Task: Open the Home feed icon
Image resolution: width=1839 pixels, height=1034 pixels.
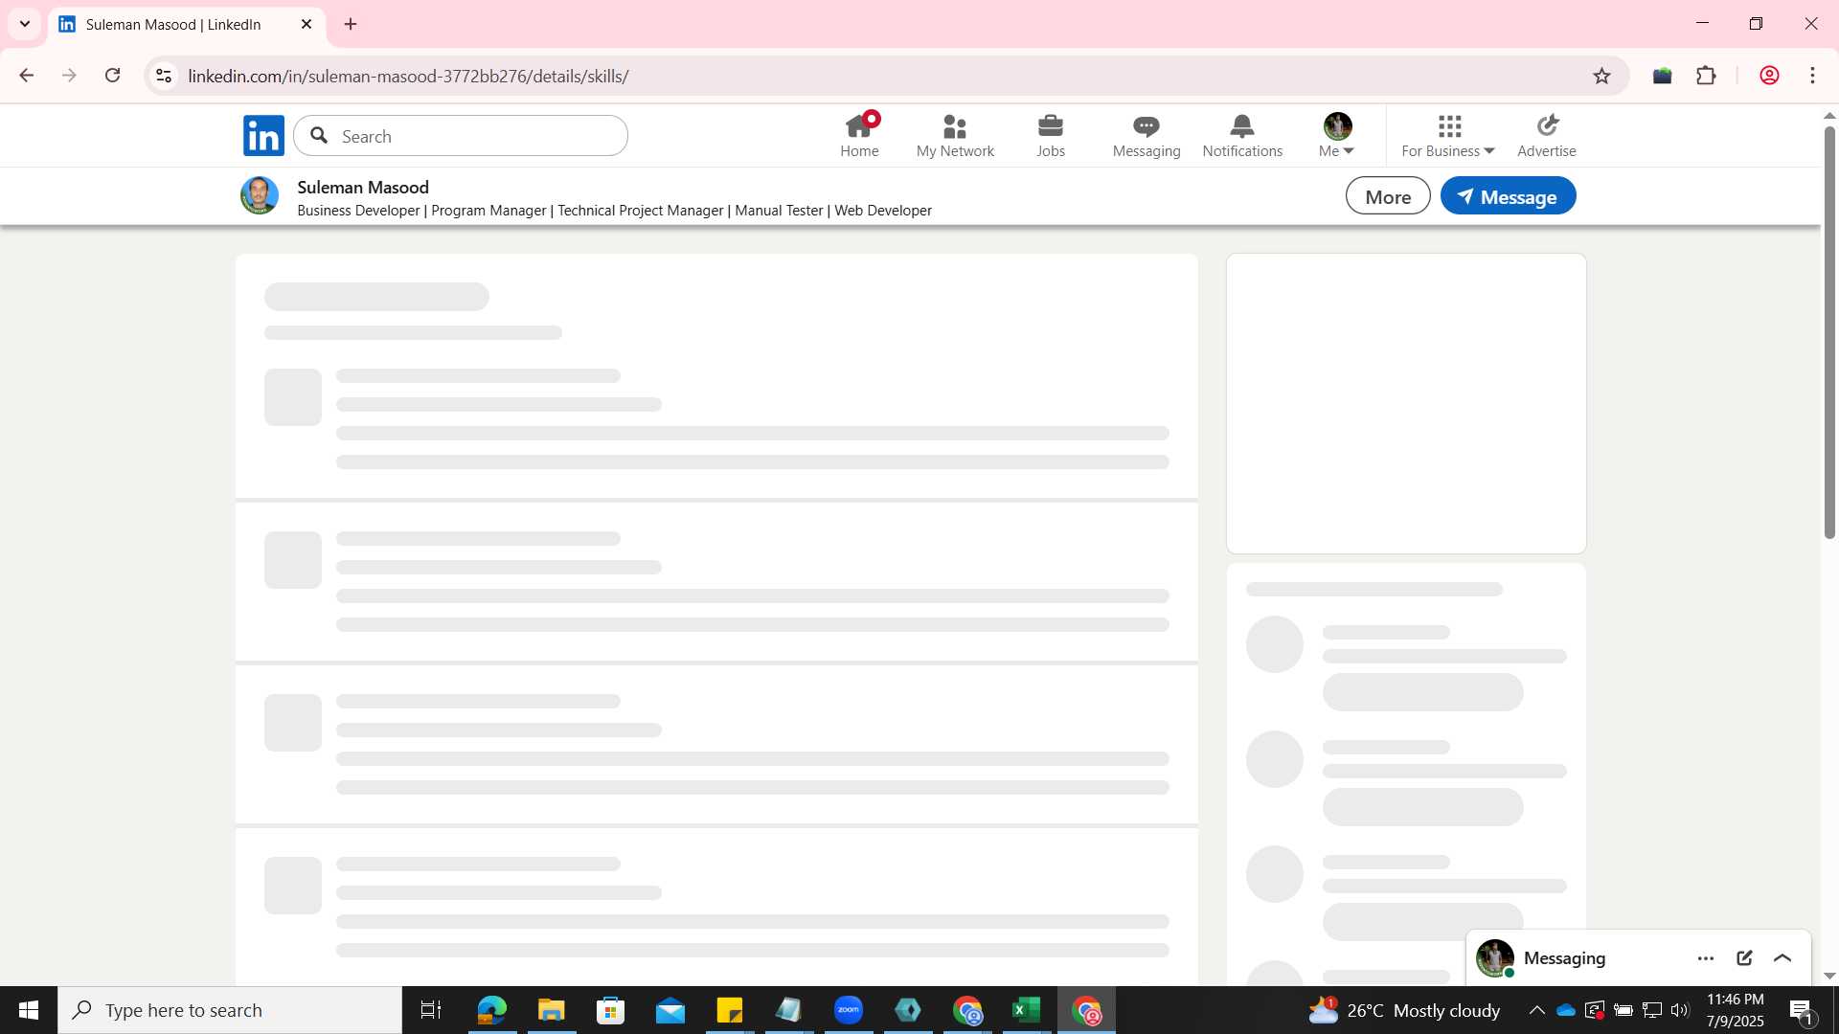Action: [x=859, y=136]
